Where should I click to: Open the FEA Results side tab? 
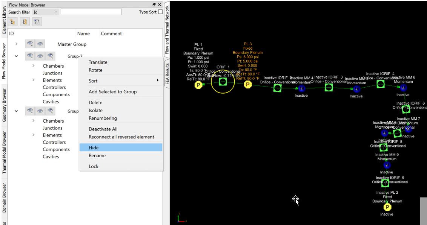[x=167, y=73]
